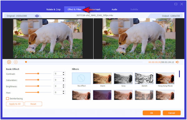This screenshot has width=187, height=120.
Task: Go to the Audio tab
Action: (114, 10)
